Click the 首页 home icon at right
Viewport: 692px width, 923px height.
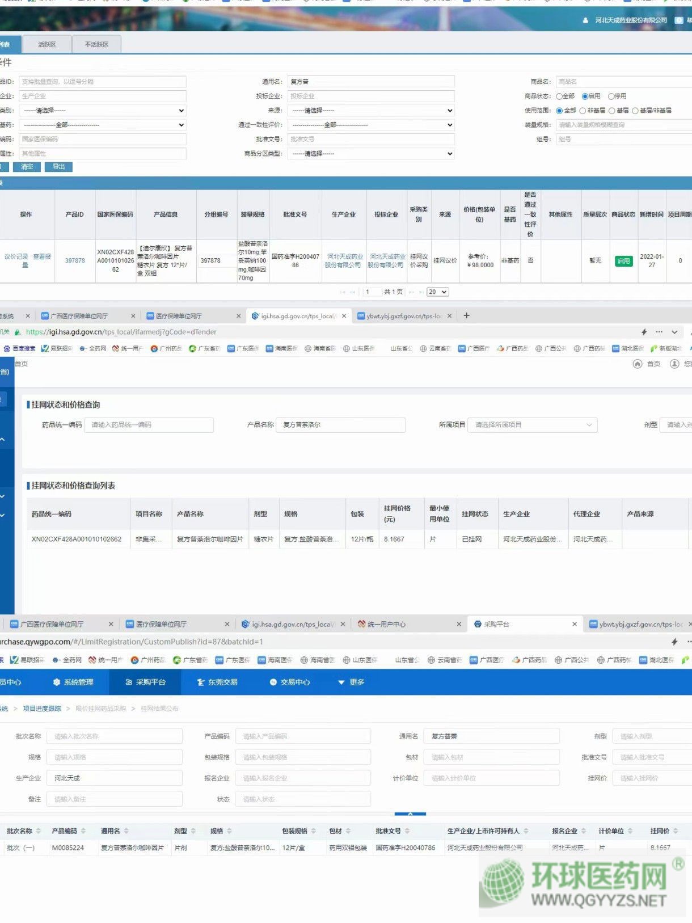click(x=638, y=364)
